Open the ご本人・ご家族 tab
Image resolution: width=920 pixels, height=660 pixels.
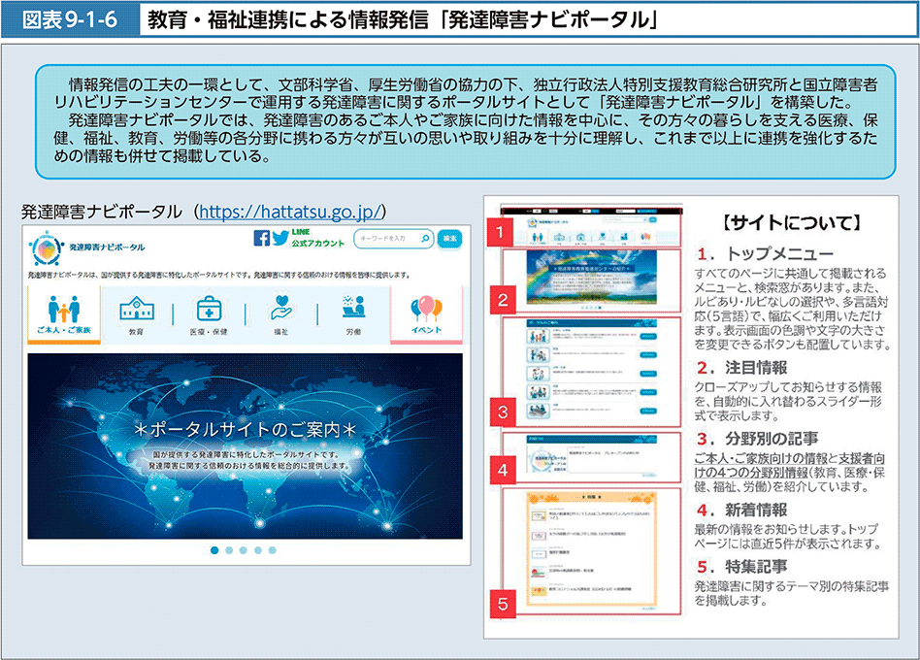coord(64,314)
